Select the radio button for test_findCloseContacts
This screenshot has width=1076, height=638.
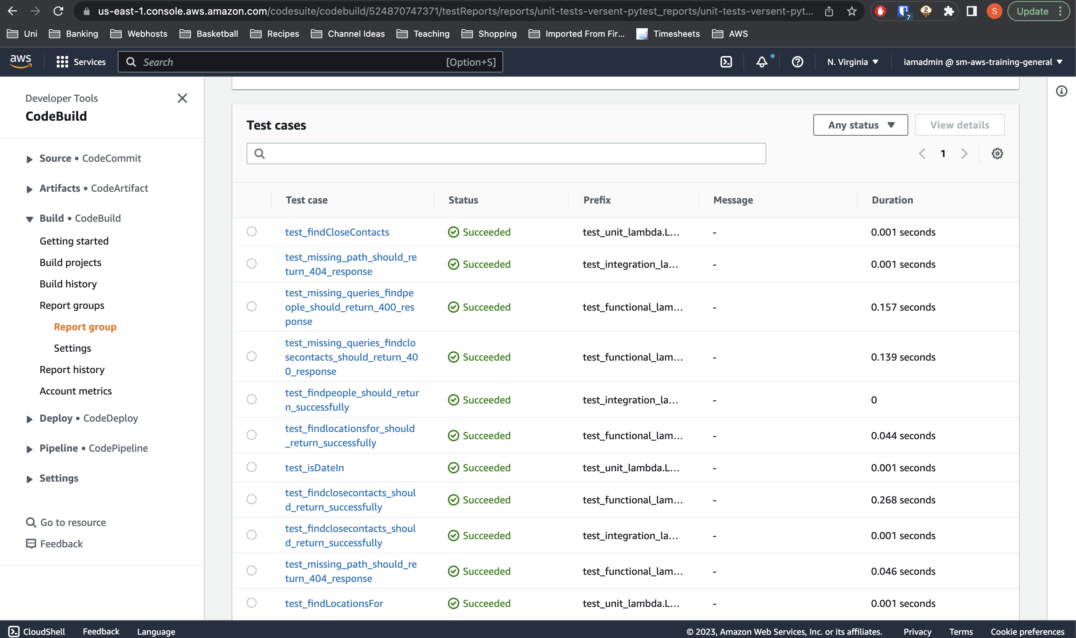[x=251, y=231]
